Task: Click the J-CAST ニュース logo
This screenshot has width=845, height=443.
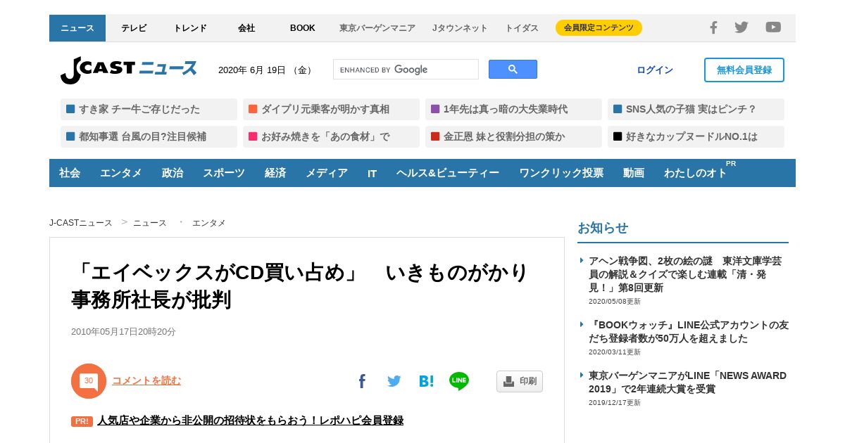Action: [128, 70]
